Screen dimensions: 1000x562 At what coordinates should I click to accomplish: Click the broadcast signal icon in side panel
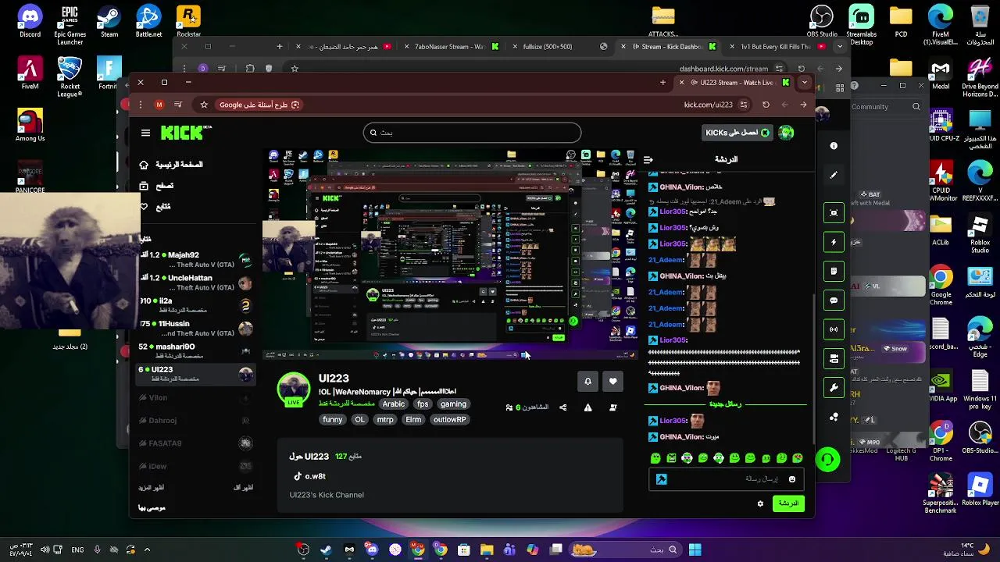click(x=834, y=329)
